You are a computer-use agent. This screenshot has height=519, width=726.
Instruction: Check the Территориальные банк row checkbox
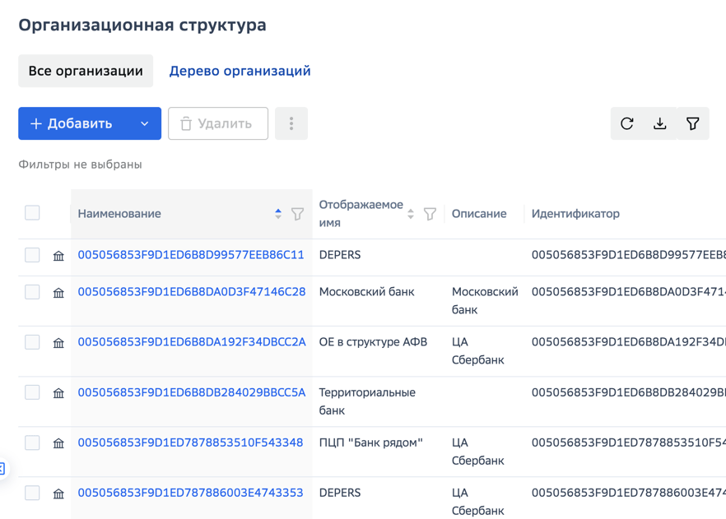pyautogui.click(x=32, y=392)
